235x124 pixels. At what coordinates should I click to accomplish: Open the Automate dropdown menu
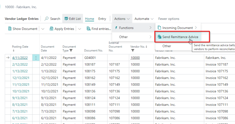point(144,19)
